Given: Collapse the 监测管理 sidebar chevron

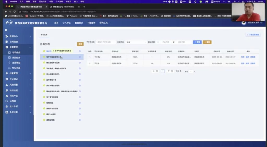Looking at the screenshot, I should click(30, 47).
